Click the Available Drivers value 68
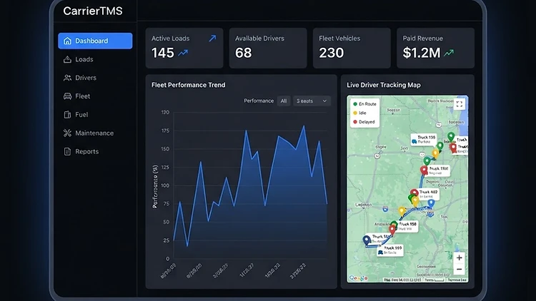 click(x=244, y=53)
